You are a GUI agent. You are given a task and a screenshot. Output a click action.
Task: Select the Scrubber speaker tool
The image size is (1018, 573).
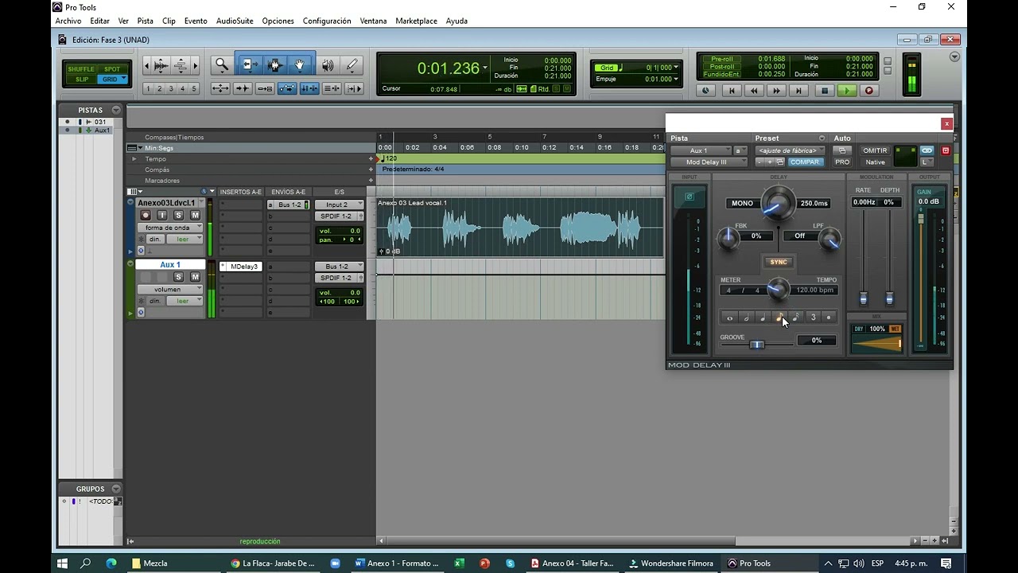point(328,65)
